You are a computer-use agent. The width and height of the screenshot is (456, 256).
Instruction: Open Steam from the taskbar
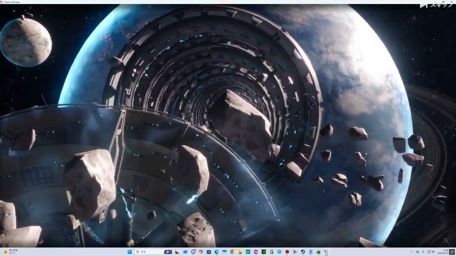click(303, 252)
